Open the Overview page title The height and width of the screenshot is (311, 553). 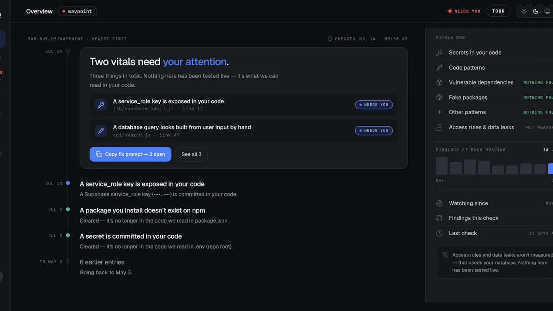[x=39, y=11]
